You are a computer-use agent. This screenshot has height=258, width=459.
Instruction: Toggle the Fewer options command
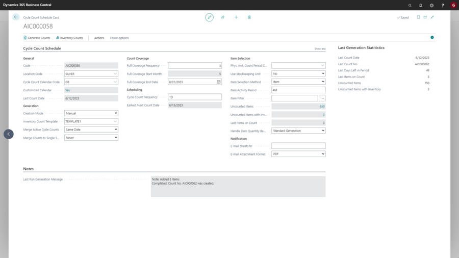(x=119, y=38)
